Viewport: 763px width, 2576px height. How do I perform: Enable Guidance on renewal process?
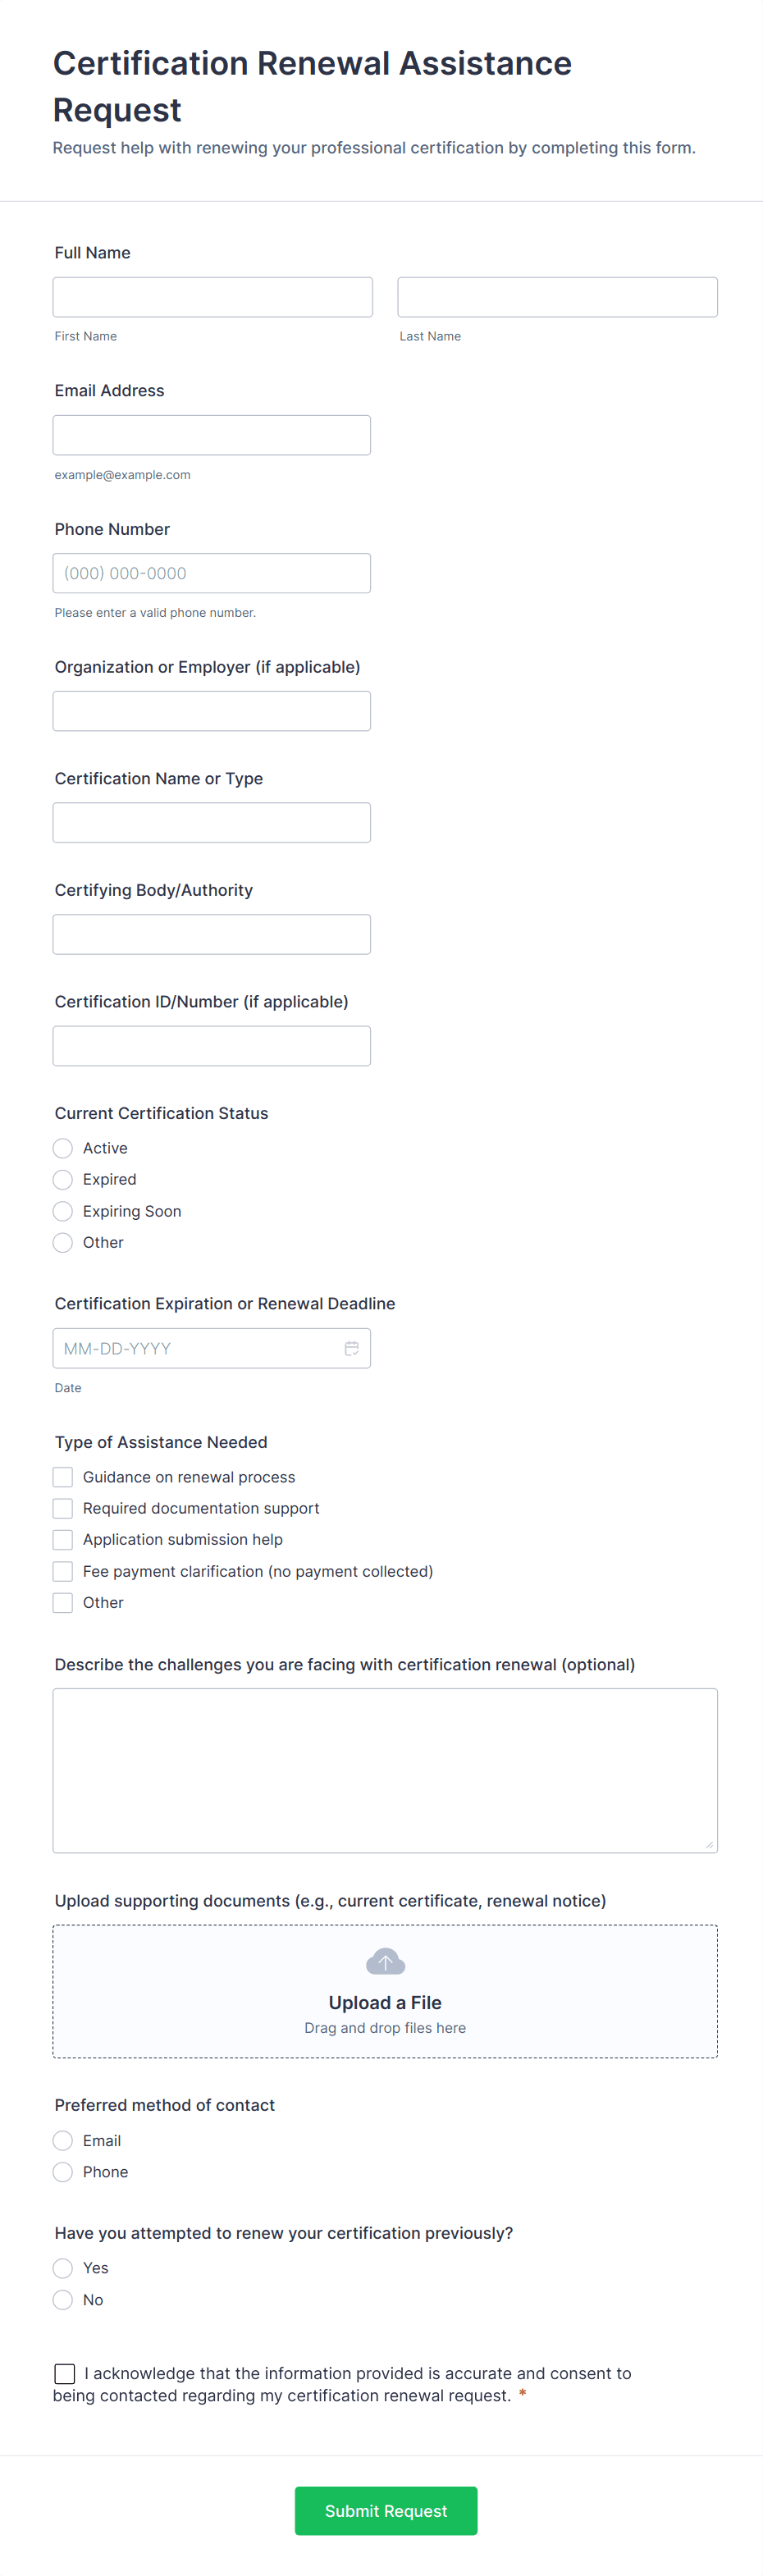click(x=62, y=1476)
